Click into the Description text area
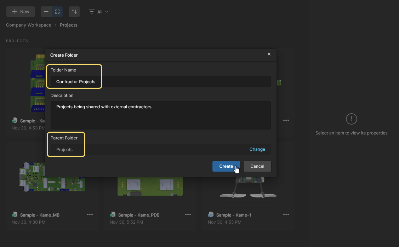The image size is (399, 247). [x=161, y=115]
